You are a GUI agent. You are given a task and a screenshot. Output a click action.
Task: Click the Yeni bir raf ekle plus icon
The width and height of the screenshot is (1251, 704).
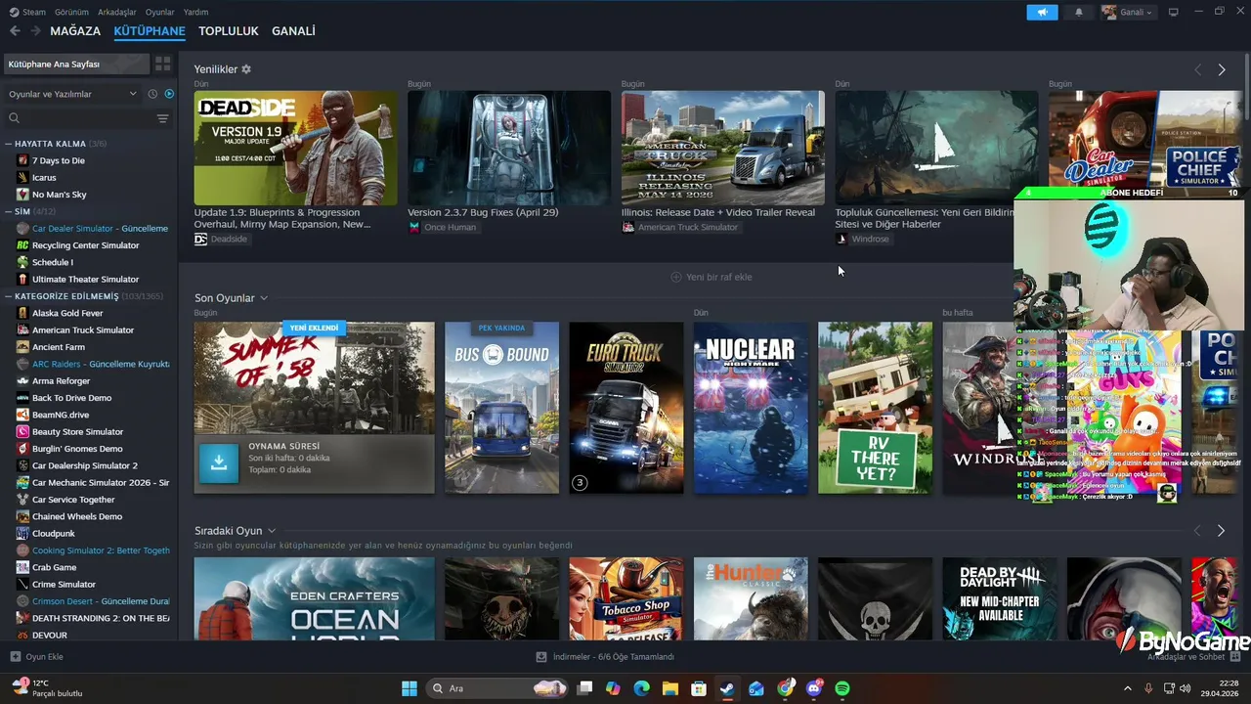tap(676, 277)
